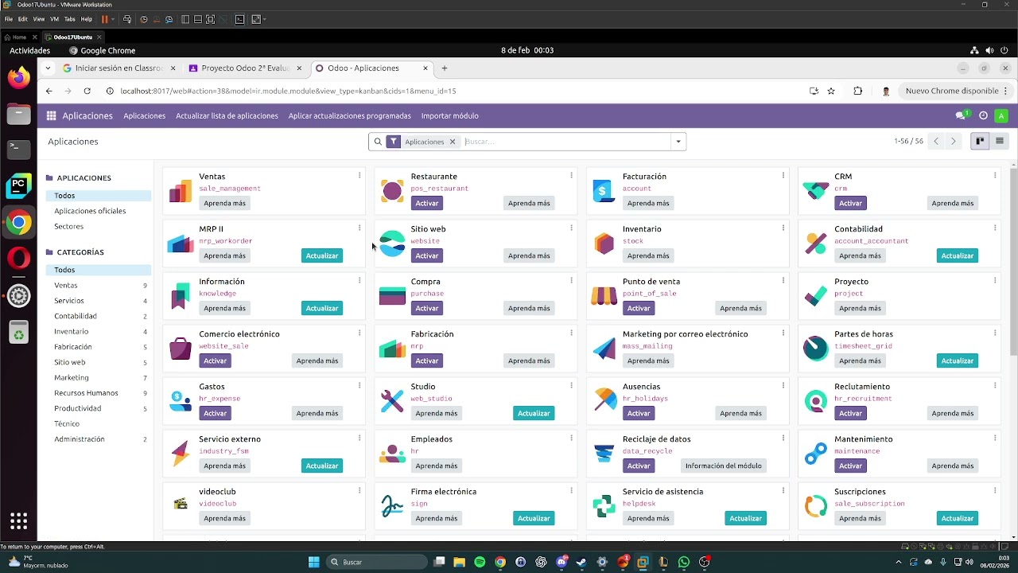Viewport: 1018px width, 573px height.
Task: Open the Ventas card options menu
Action: (359, 175)
